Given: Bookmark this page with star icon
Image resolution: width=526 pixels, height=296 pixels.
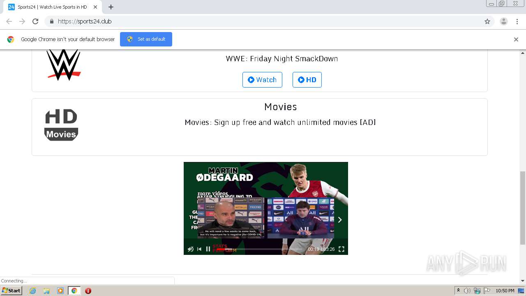Looking at the screenshot, I should point(487,21).
